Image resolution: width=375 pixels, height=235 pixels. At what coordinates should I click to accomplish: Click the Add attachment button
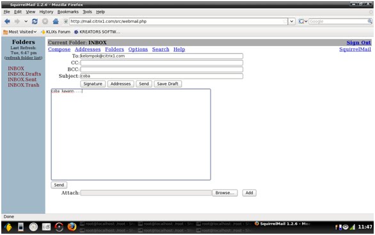[x=249, y=193]
